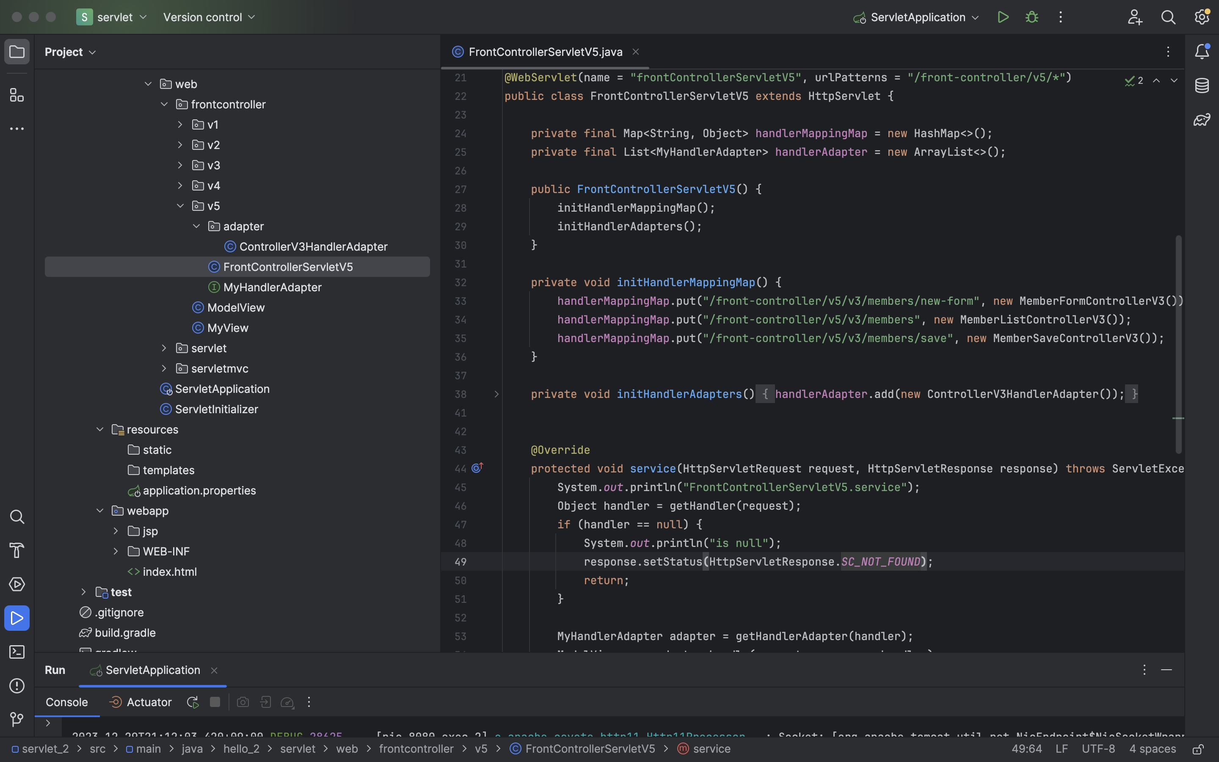Click the profiler gauge icon in Run toolbar
This screenshot has width=1219, height=762.
tap(287, 702)
